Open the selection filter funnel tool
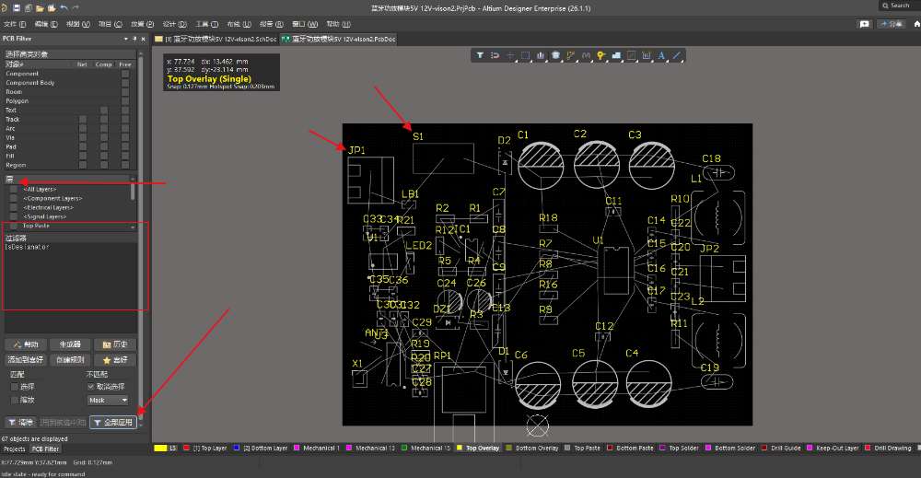 [480, 55]
